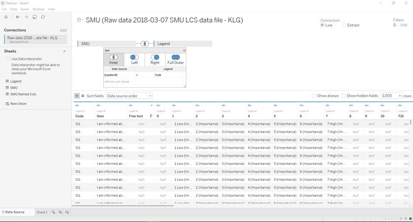The image size is (413, 222).
Task: Click the data source title SMU text
Action: tap(164, 20)
